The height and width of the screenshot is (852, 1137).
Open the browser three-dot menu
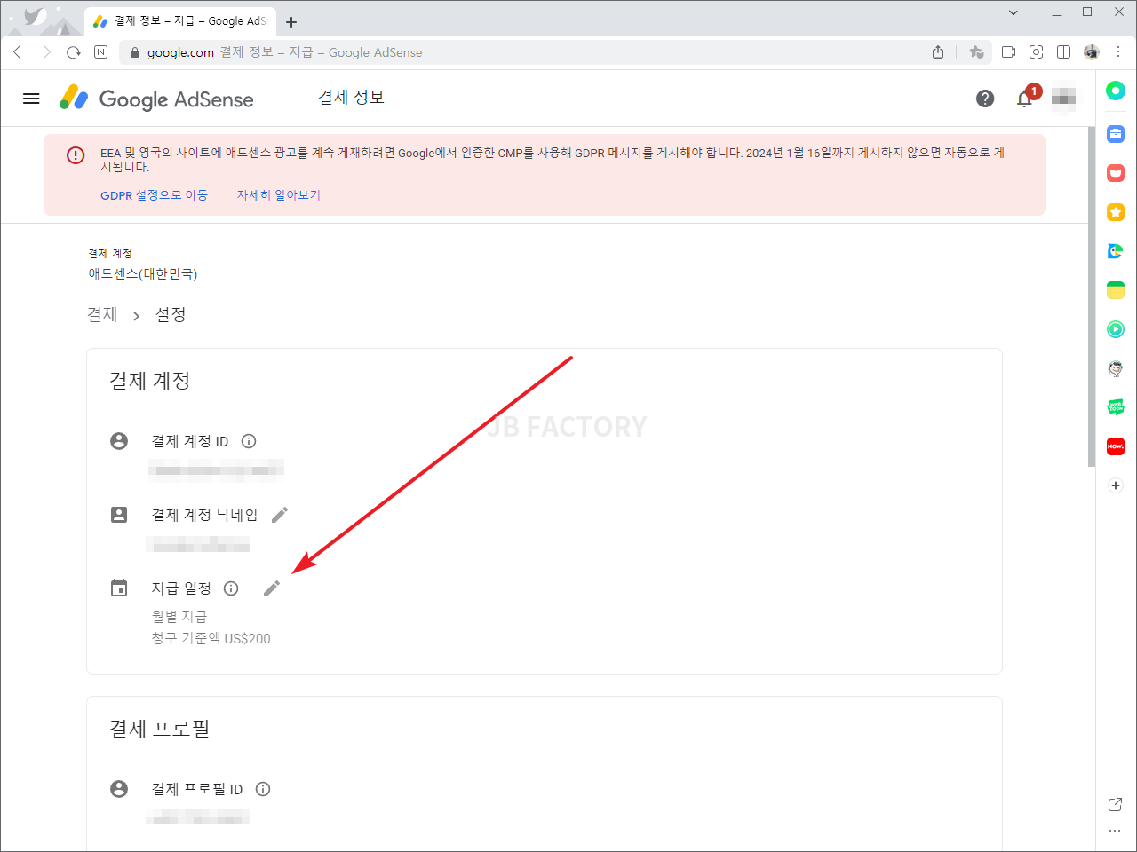[1119, 52]
